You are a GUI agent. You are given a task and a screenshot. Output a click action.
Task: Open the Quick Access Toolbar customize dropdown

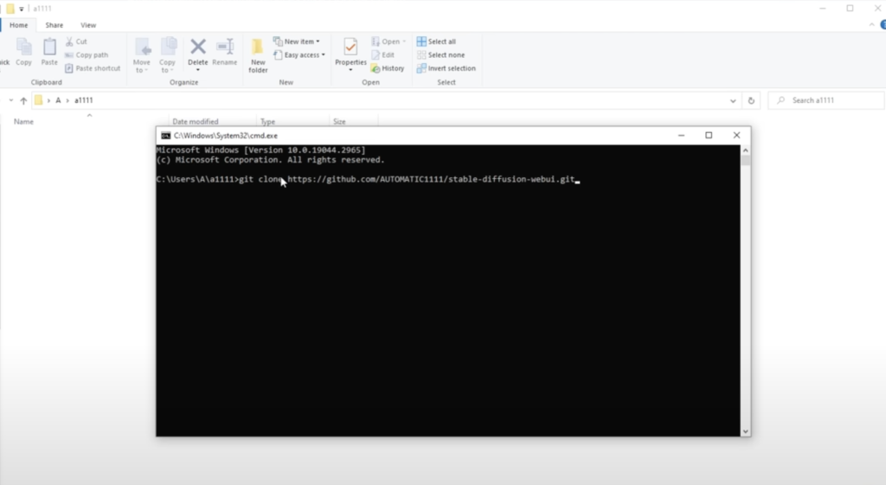(x=22, y=9)
